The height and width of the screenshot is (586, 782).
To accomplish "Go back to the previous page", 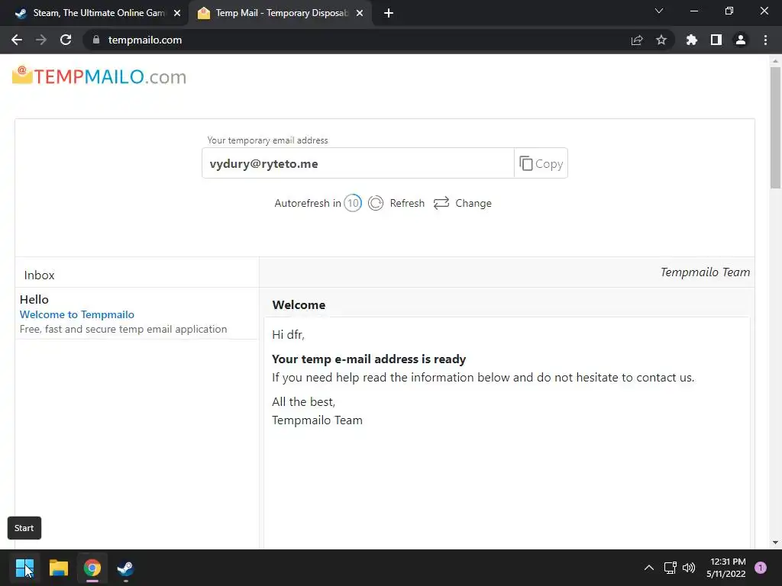I will pos(17,40).
